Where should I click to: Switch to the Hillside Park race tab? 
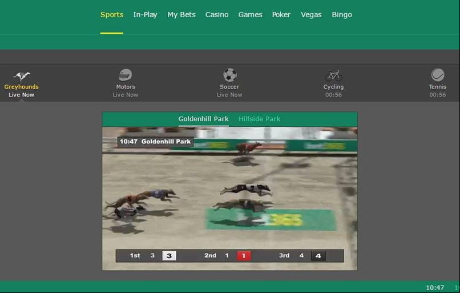point(259,119)
